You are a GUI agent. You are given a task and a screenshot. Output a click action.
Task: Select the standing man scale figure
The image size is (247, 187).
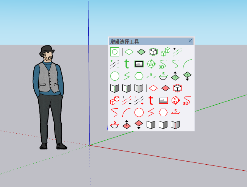[49, 97]
